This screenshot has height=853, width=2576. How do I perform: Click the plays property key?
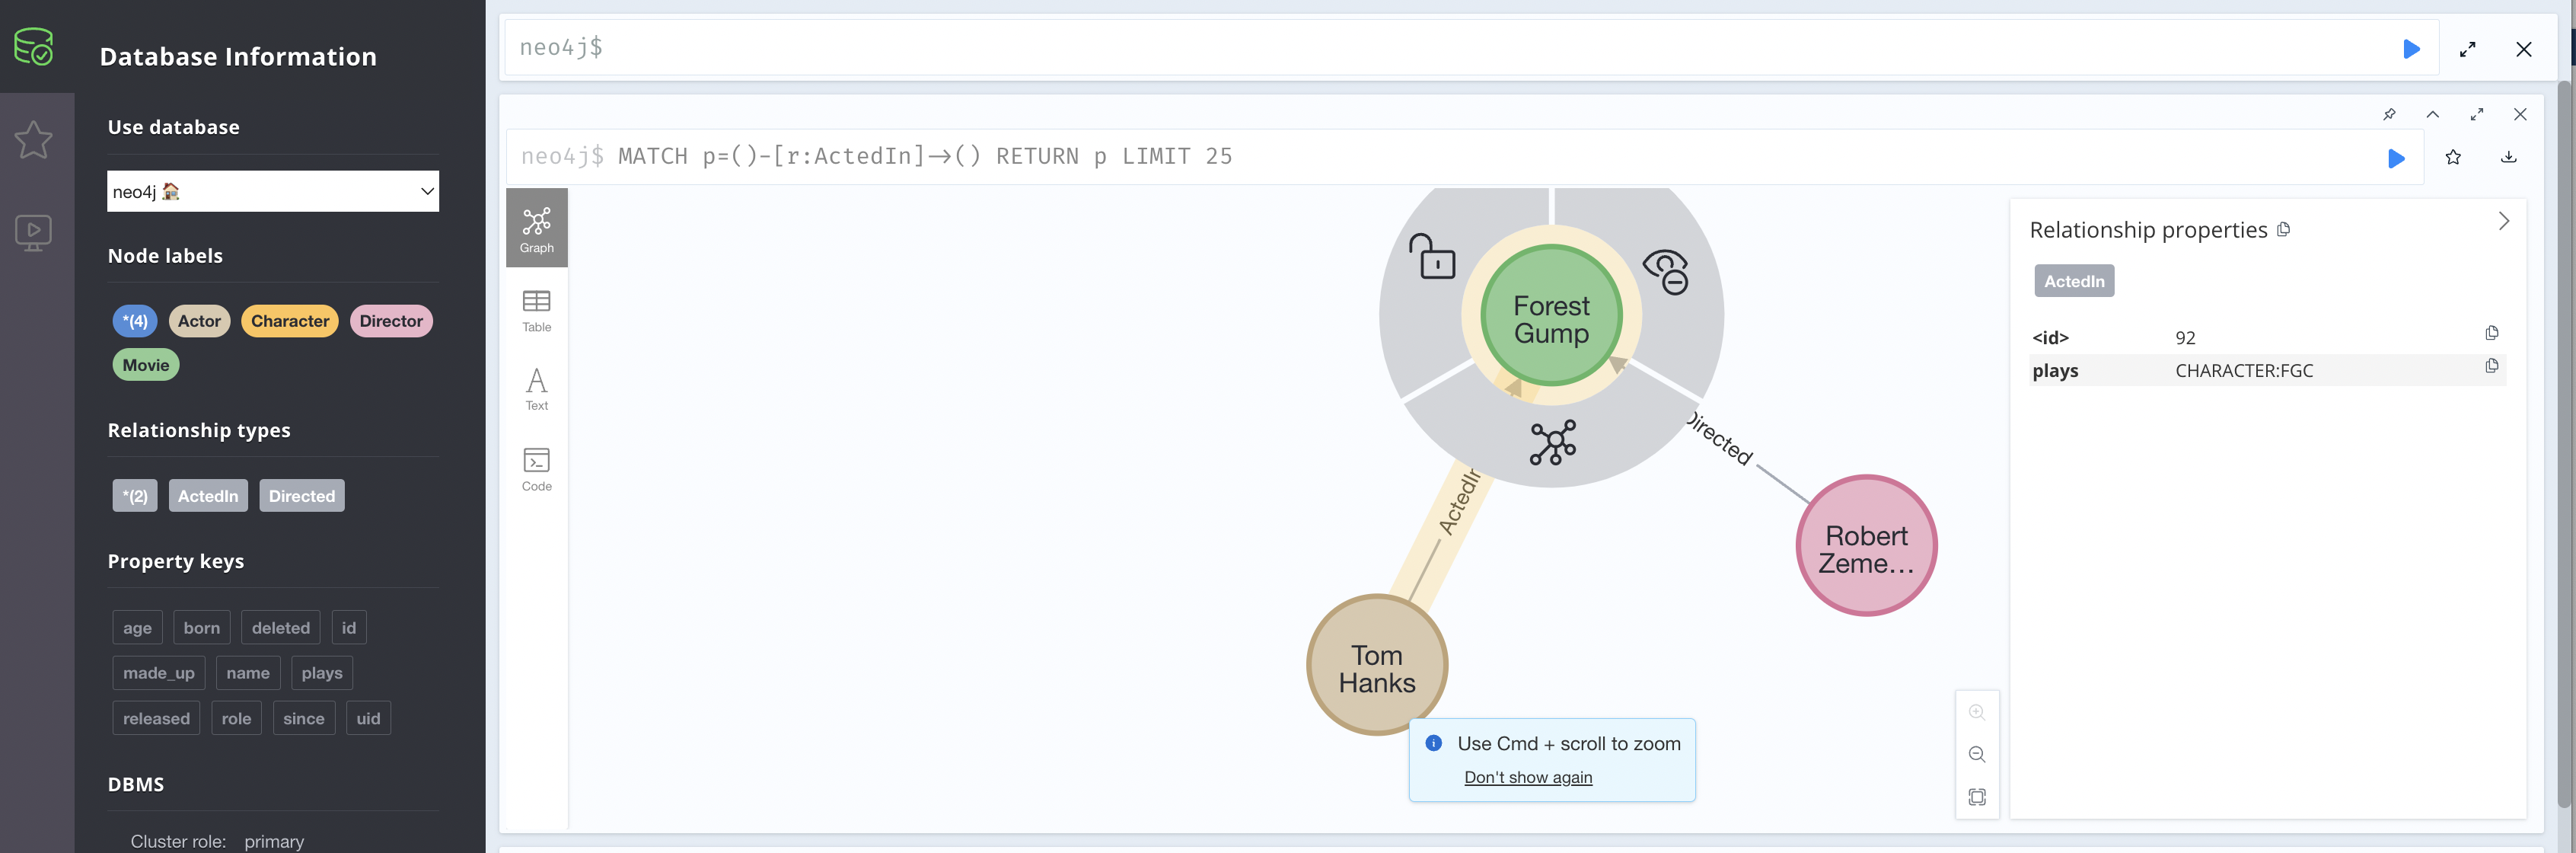[322, 673]
